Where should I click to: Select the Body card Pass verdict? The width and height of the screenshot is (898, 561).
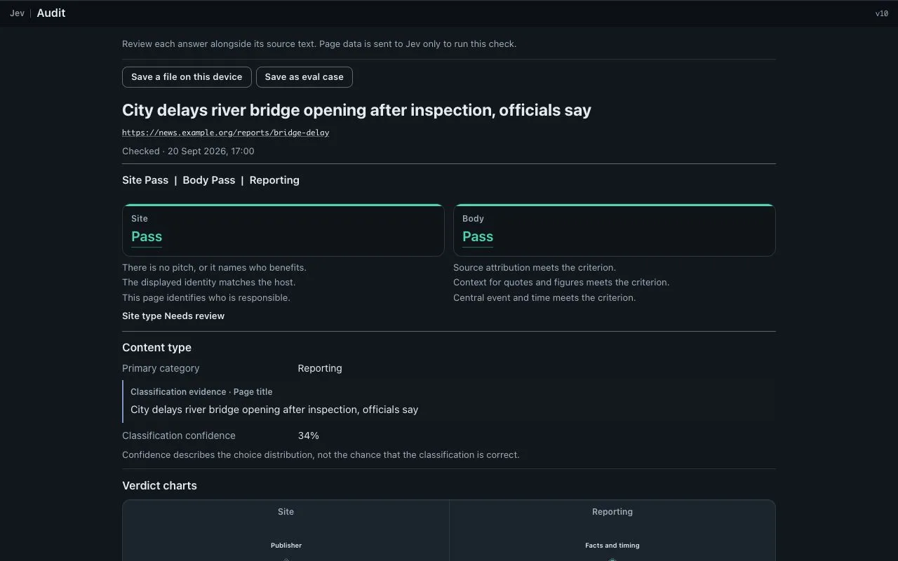click(x=478, y=237)
